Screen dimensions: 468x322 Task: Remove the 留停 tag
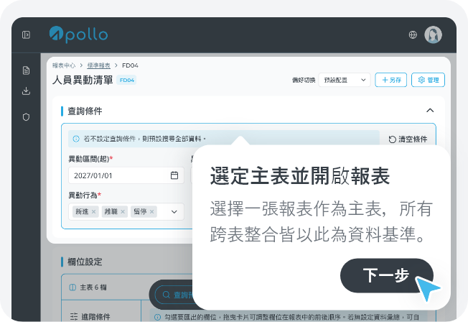(151, 212)
